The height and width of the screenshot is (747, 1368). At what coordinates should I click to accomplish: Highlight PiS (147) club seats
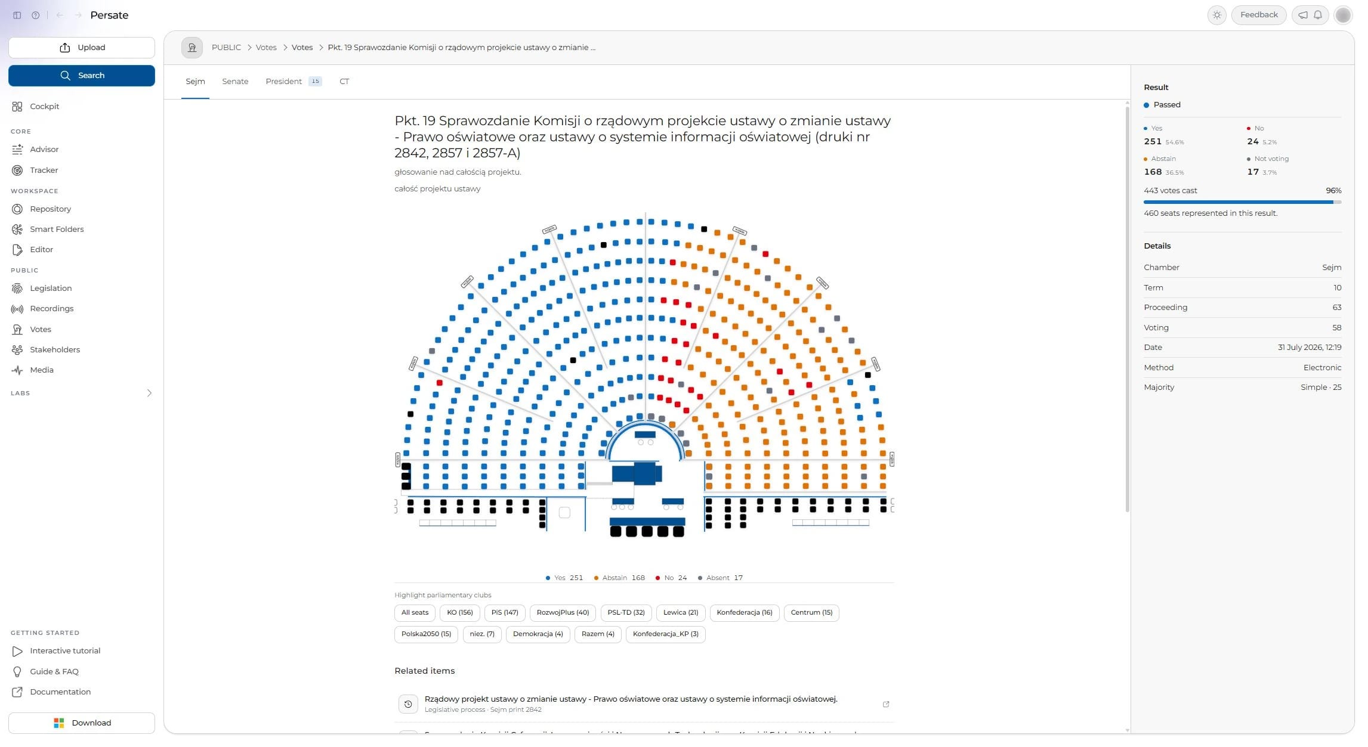(505, 613)
